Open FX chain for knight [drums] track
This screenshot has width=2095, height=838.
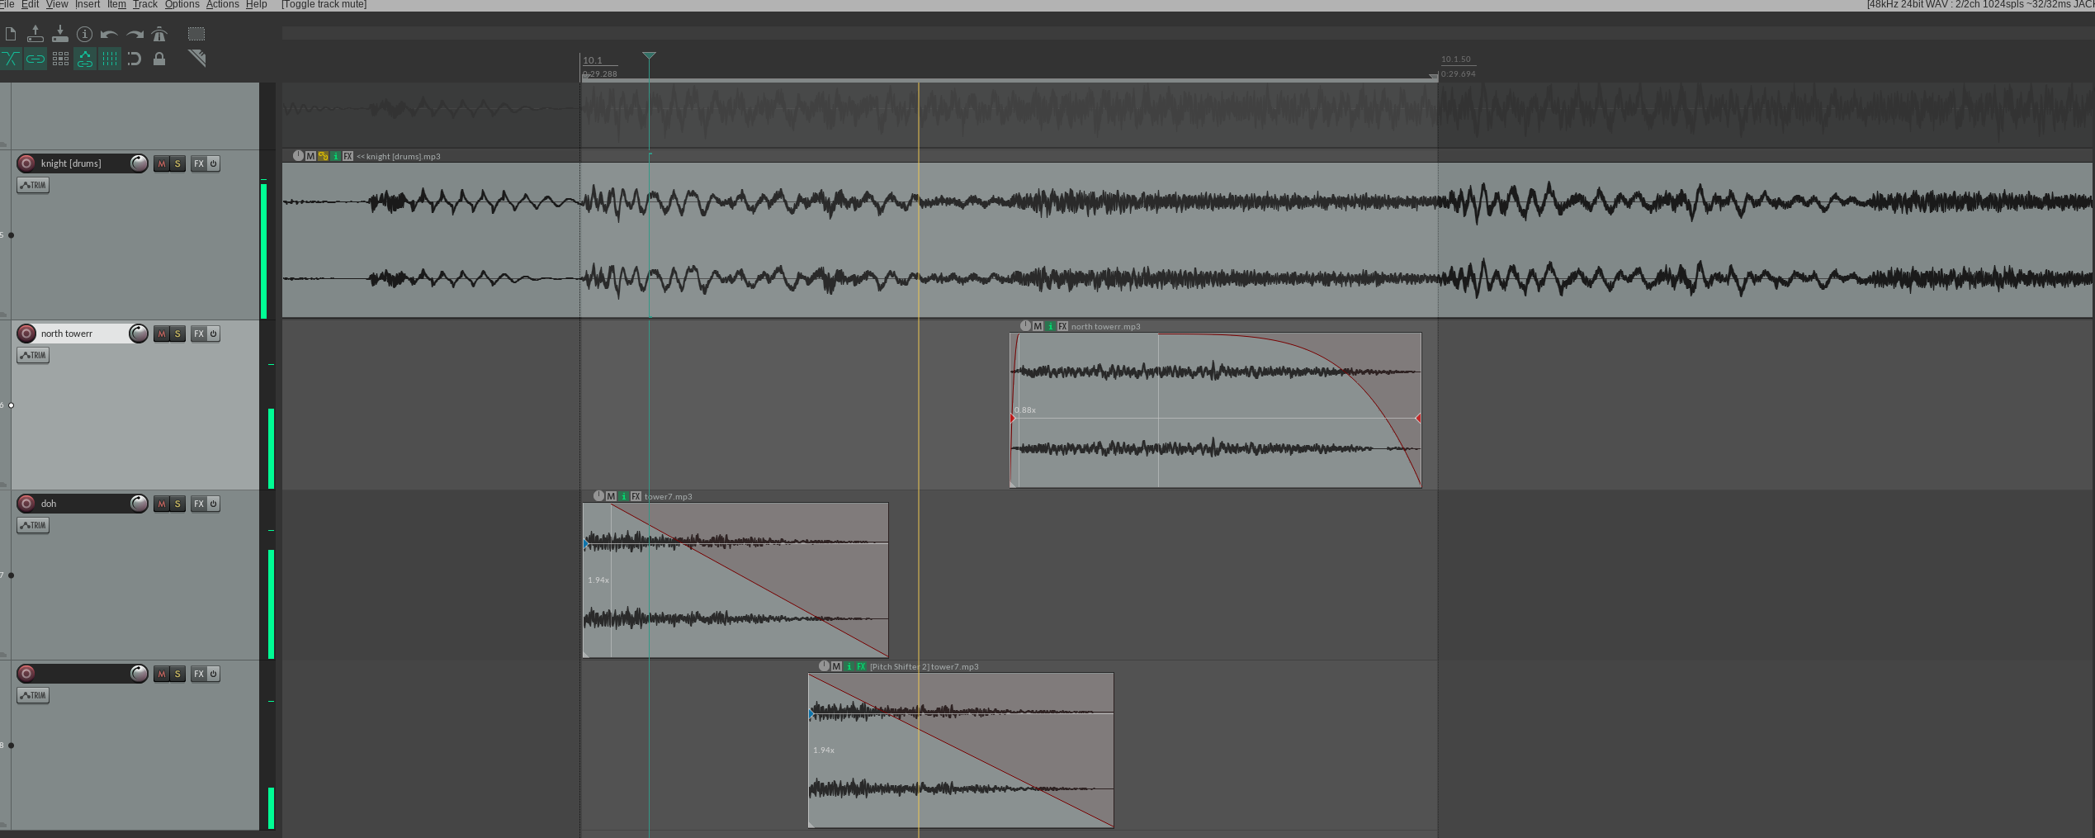199,163
